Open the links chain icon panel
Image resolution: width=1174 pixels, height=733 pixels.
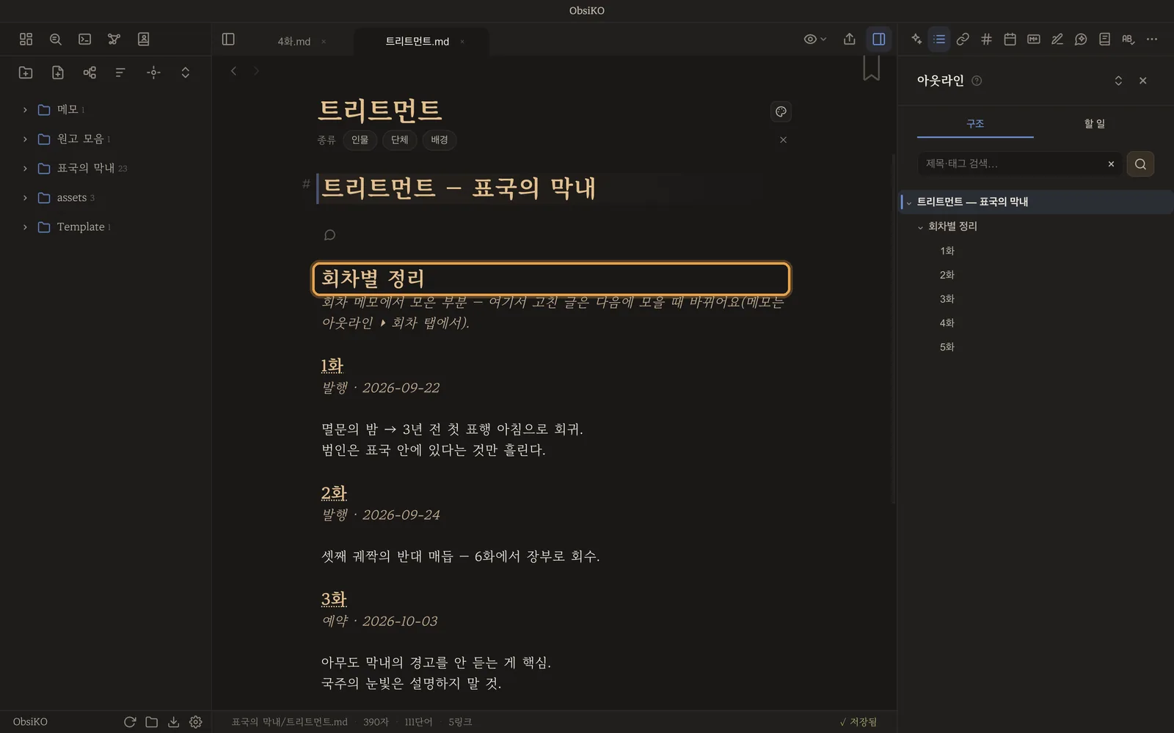963,39
